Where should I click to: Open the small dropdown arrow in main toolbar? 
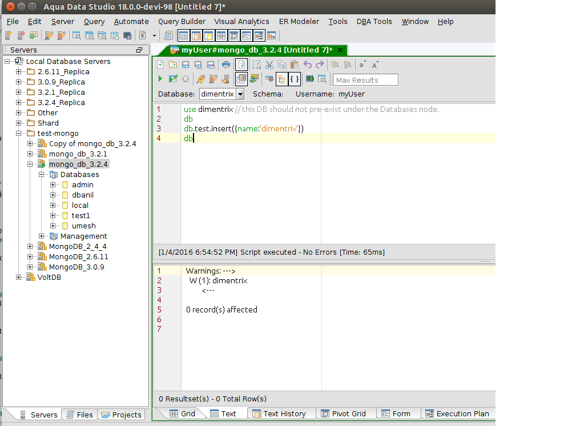coord(154,36)
